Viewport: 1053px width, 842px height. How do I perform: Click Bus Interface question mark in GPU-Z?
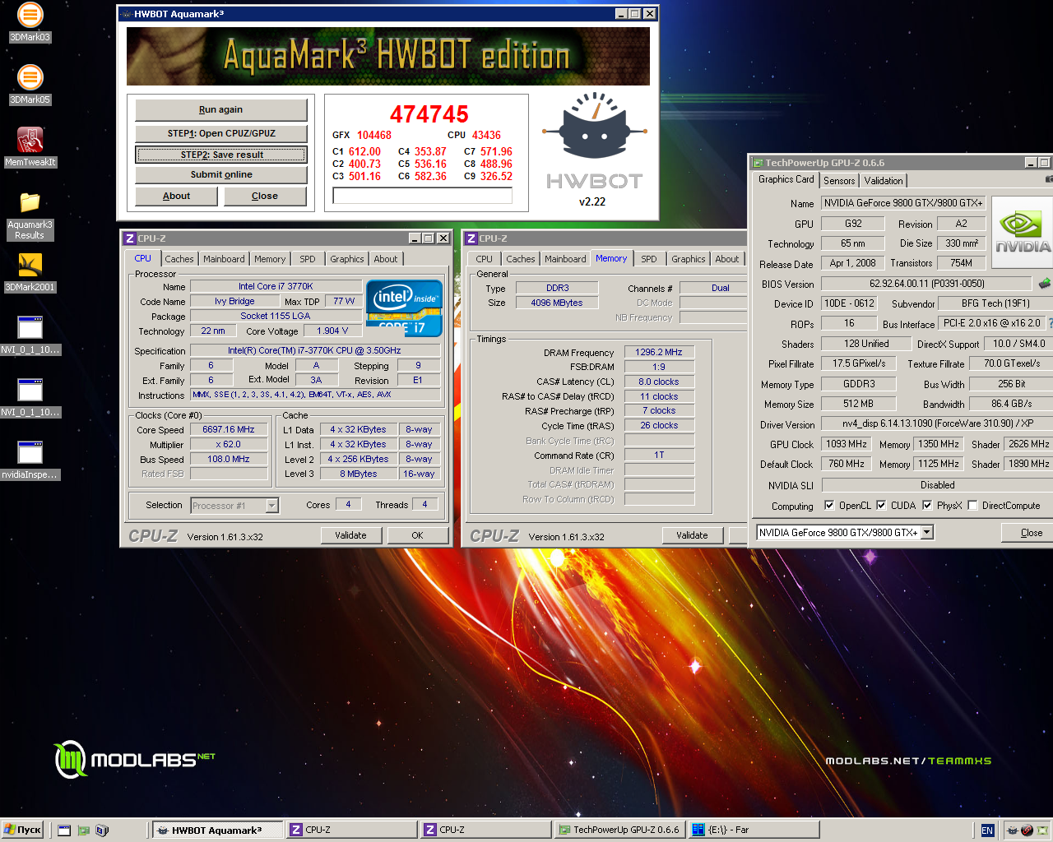point(1051,323)
